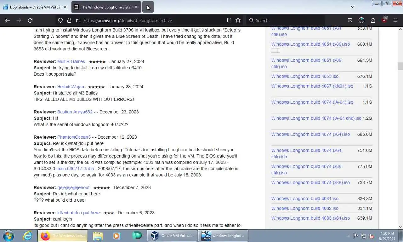This screenshot has width=403, height=242.
Task: Open reviewer MultiR Games profile
Action: [71, 61]
